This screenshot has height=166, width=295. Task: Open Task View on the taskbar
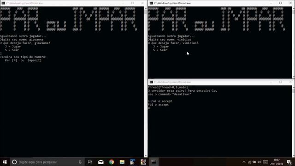pyautogui.click(x=90, y=162)
